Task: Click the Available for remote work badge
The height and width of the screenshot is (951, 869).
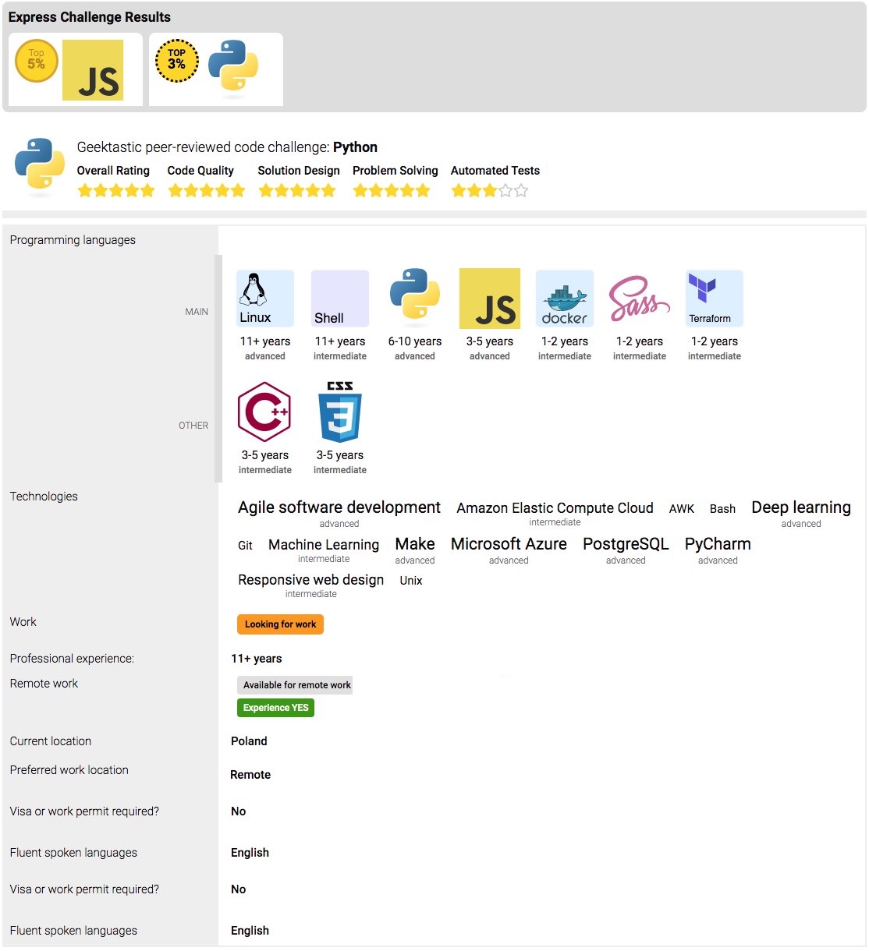Action: [x=295, y=685]
